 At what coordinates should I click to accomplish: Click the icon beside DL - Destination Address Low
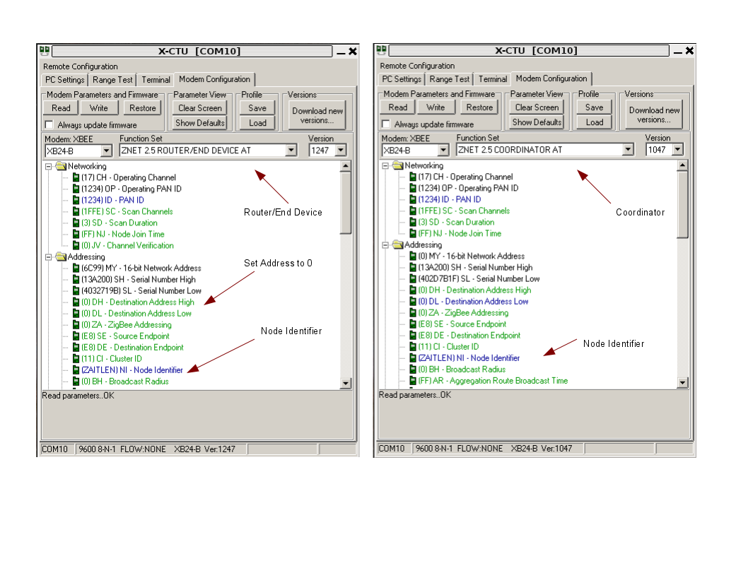(75, 313)
